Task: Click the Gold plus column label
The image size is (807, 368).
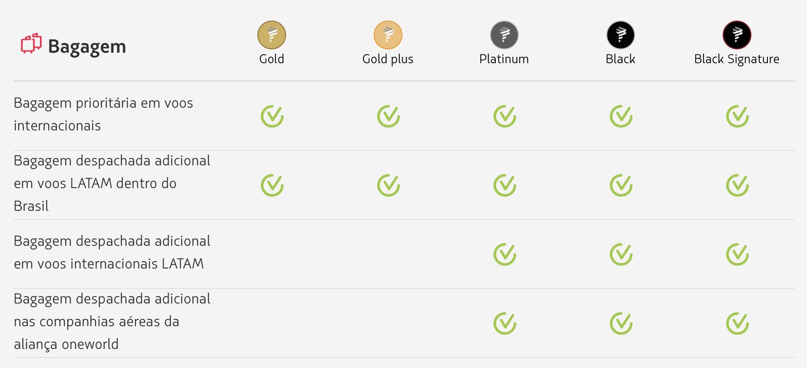Action: (388, 59)
